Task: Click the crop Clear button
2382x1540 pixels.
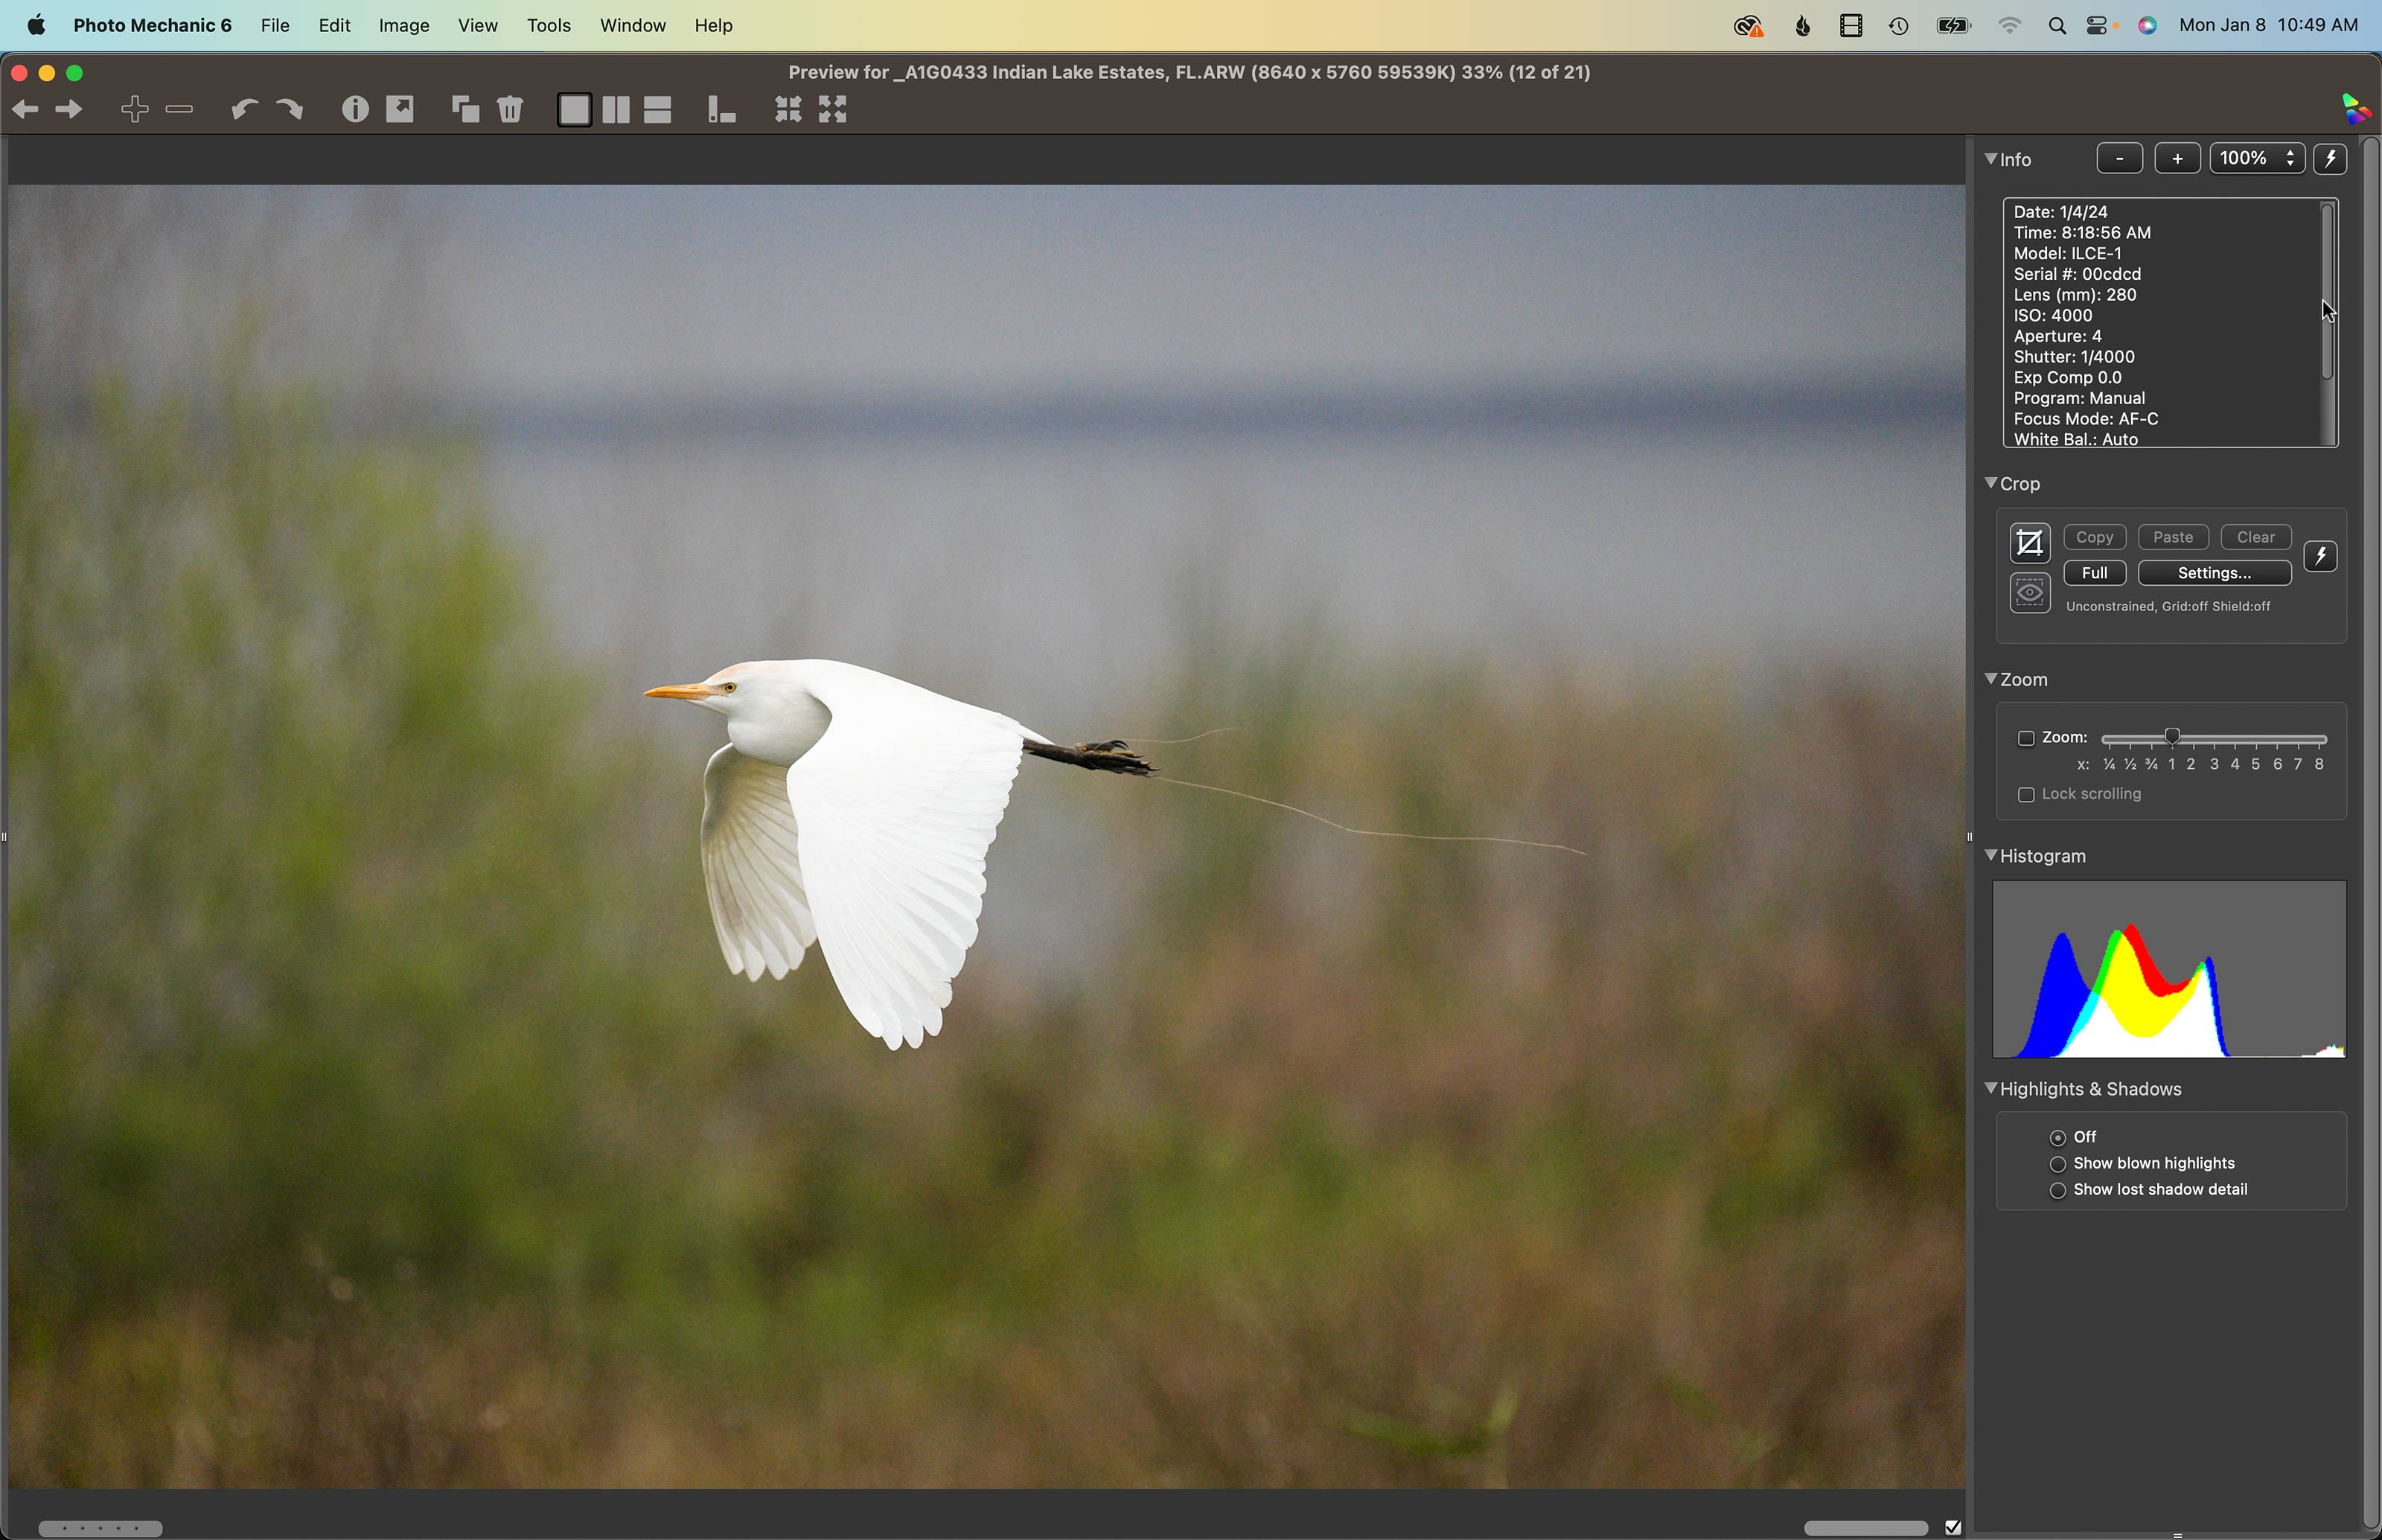Action: point(2256,538)
